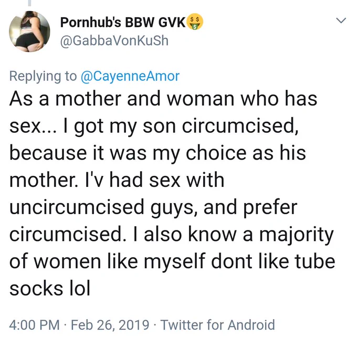Click the Feb 26, 2019 date

[x=110, y=325]
